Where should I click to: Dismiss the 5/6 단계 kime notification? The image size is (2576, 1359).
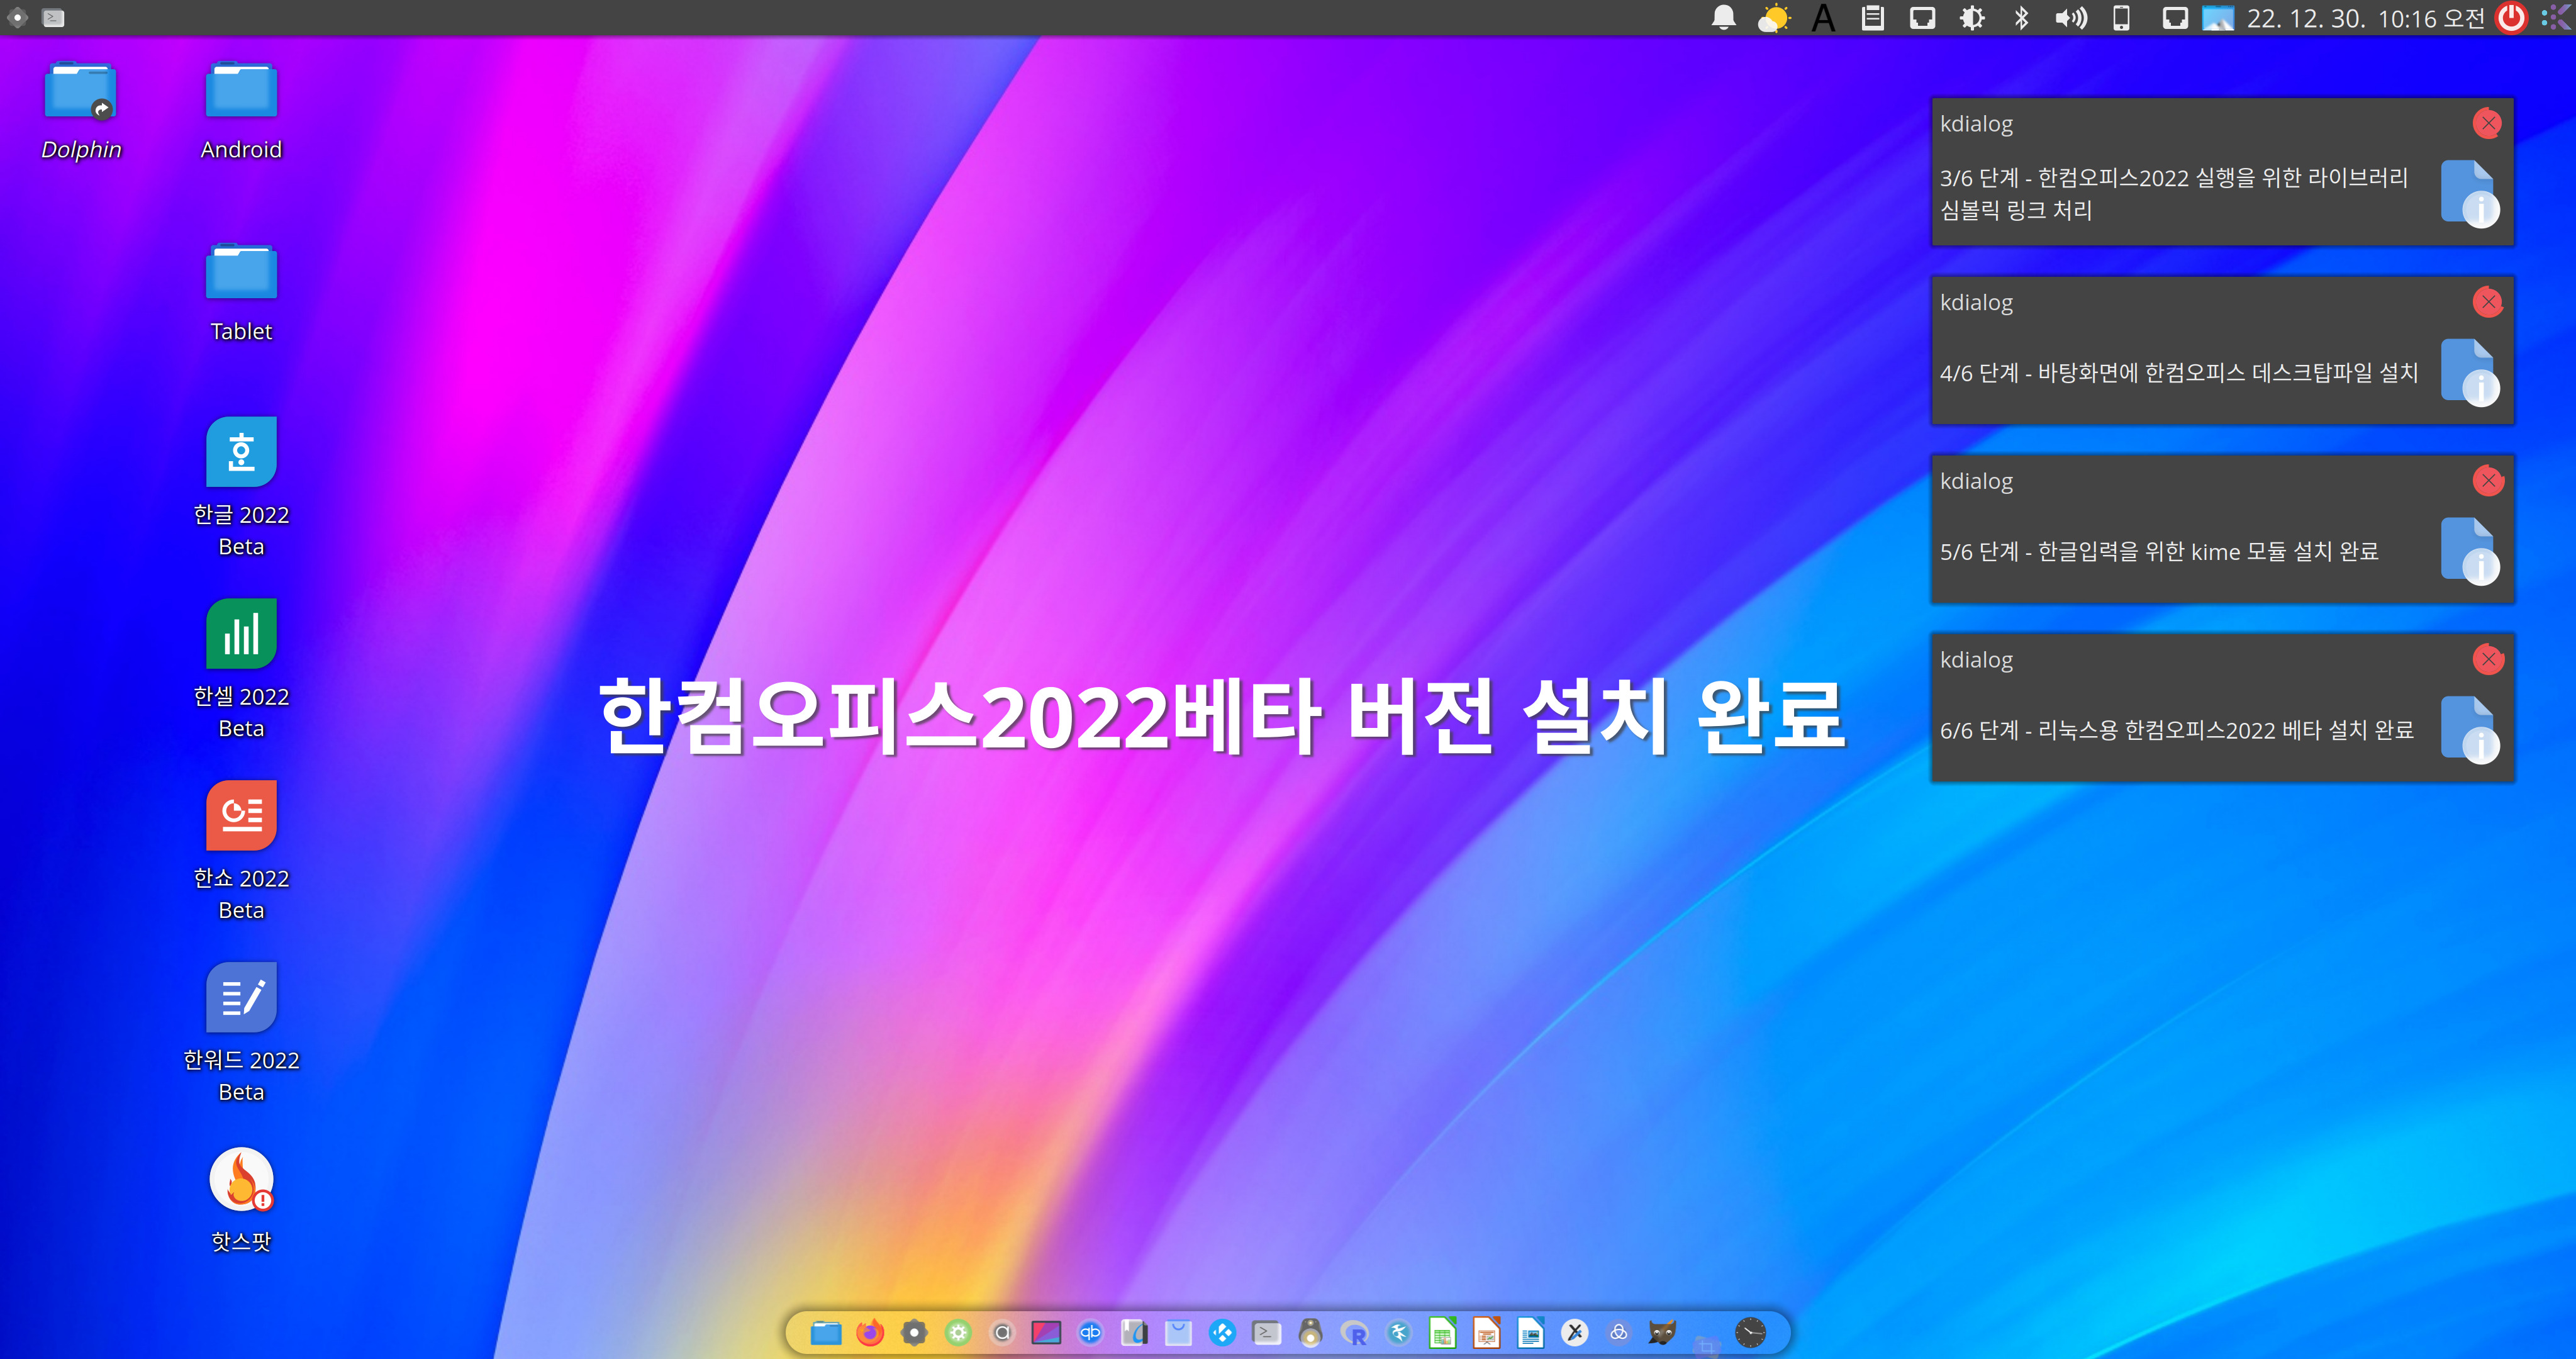[2488, 481]
